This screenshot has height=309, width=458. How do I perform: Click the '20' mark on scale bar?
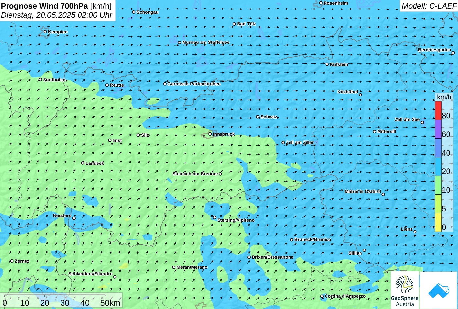tap(45, 303)
